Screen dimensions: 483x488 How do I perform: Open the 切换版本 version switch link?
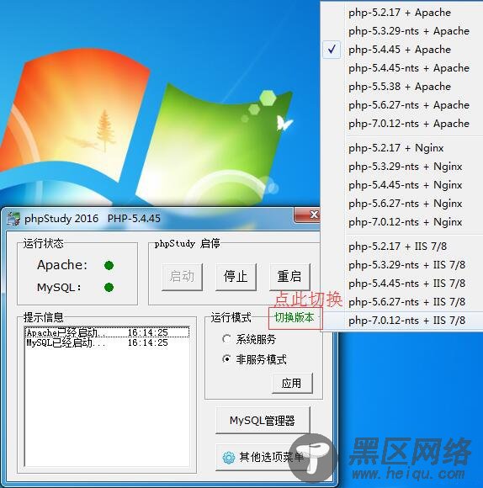(x=295, y=318)
